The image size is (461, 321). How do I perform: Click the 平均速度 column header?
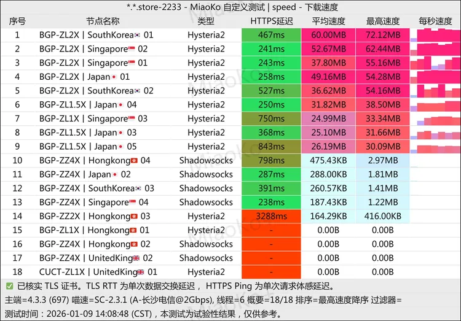click(x=328, y=21)
